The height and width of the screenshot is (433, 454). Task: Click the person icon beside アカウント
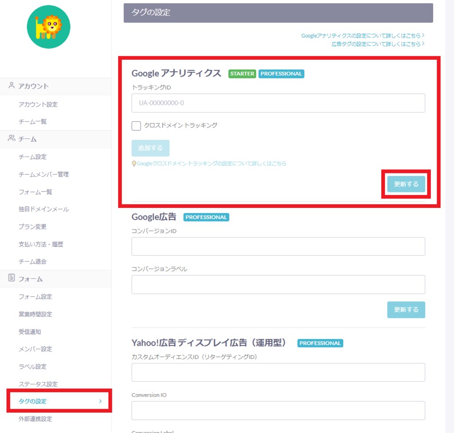(x=12, y=86)
